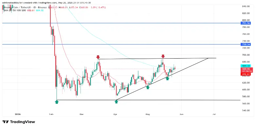Click the blue 730.34 price tag
Viewport: 256px width, 127px height.
pyautogui.click(x=246, y=44)
